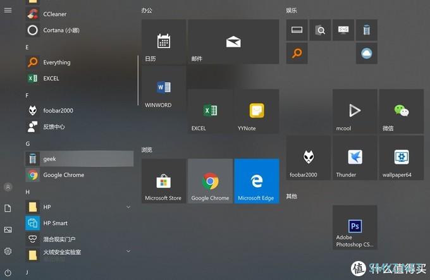Select the 浏览 tile group header
Image resolution: width=430 pixels, height=280 pixels.
(147, 150)
